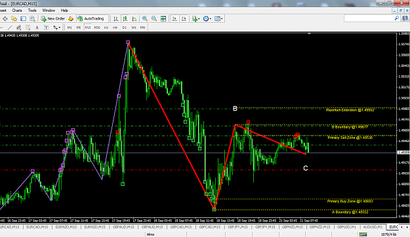Click the chart shift triangle marker
Screen dimensions: 410x237
310,33
